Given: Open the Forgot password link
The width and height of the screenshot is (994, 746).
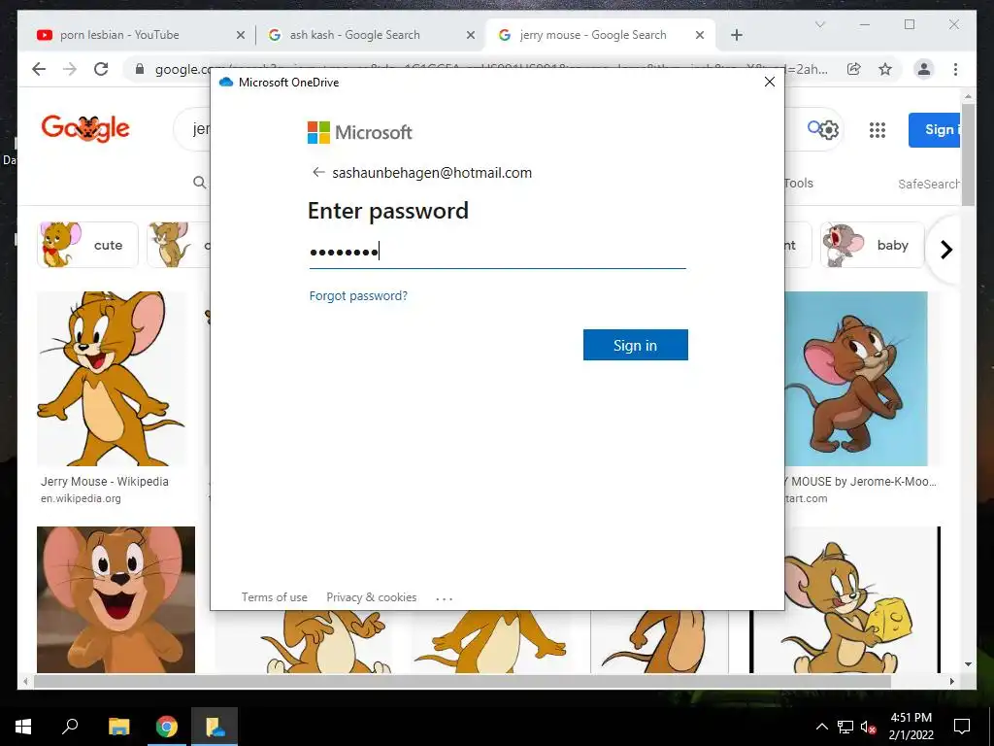Looking at the screenshot, I should coord(358,295).
